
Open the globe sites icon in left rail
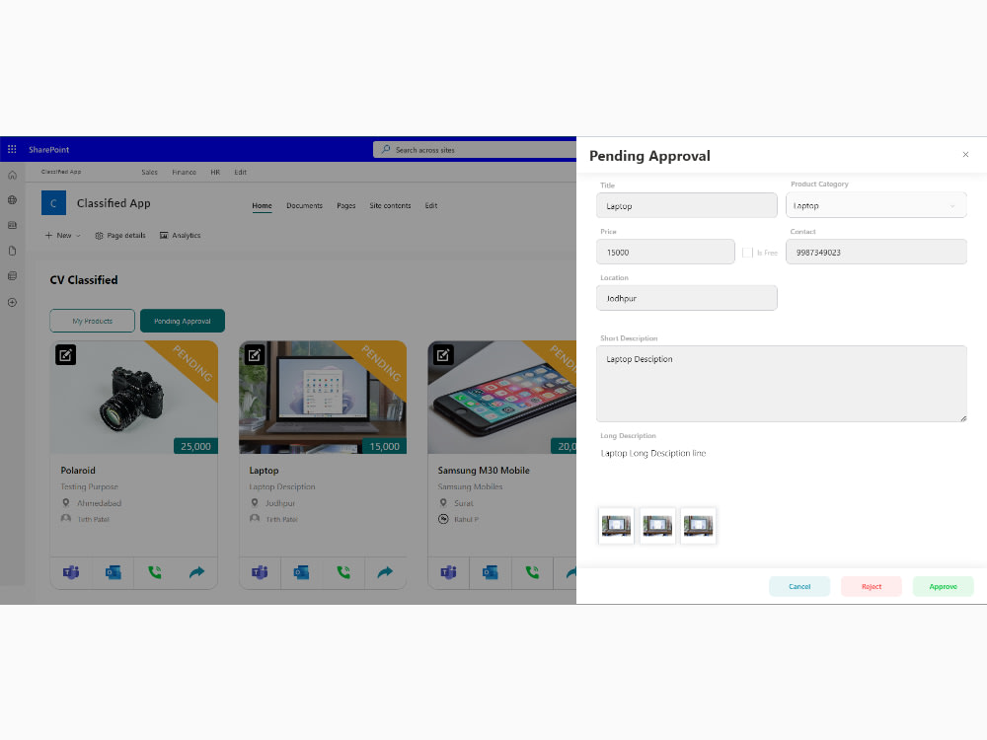tap(12, 200)
